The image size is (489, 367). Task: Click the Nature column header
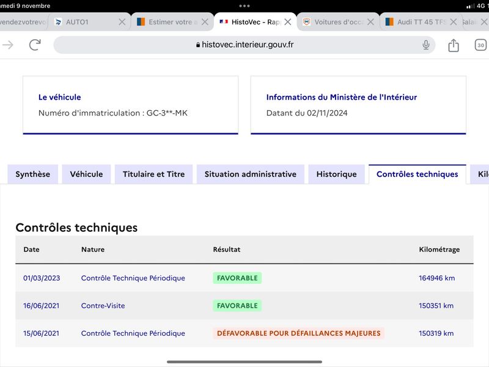click(93, 250)
